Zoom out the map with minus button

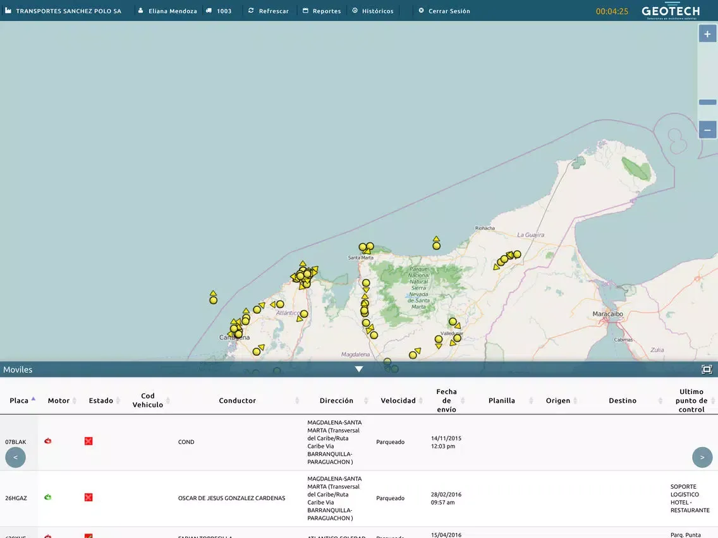tap(707, 130)
